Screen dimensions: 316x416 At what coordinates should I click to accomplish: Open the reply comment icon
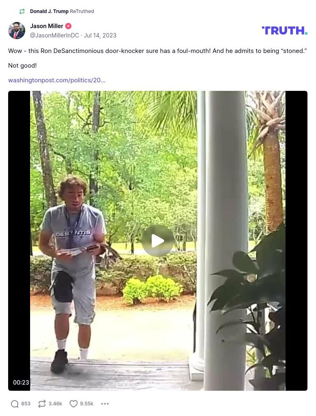[15, 403]
